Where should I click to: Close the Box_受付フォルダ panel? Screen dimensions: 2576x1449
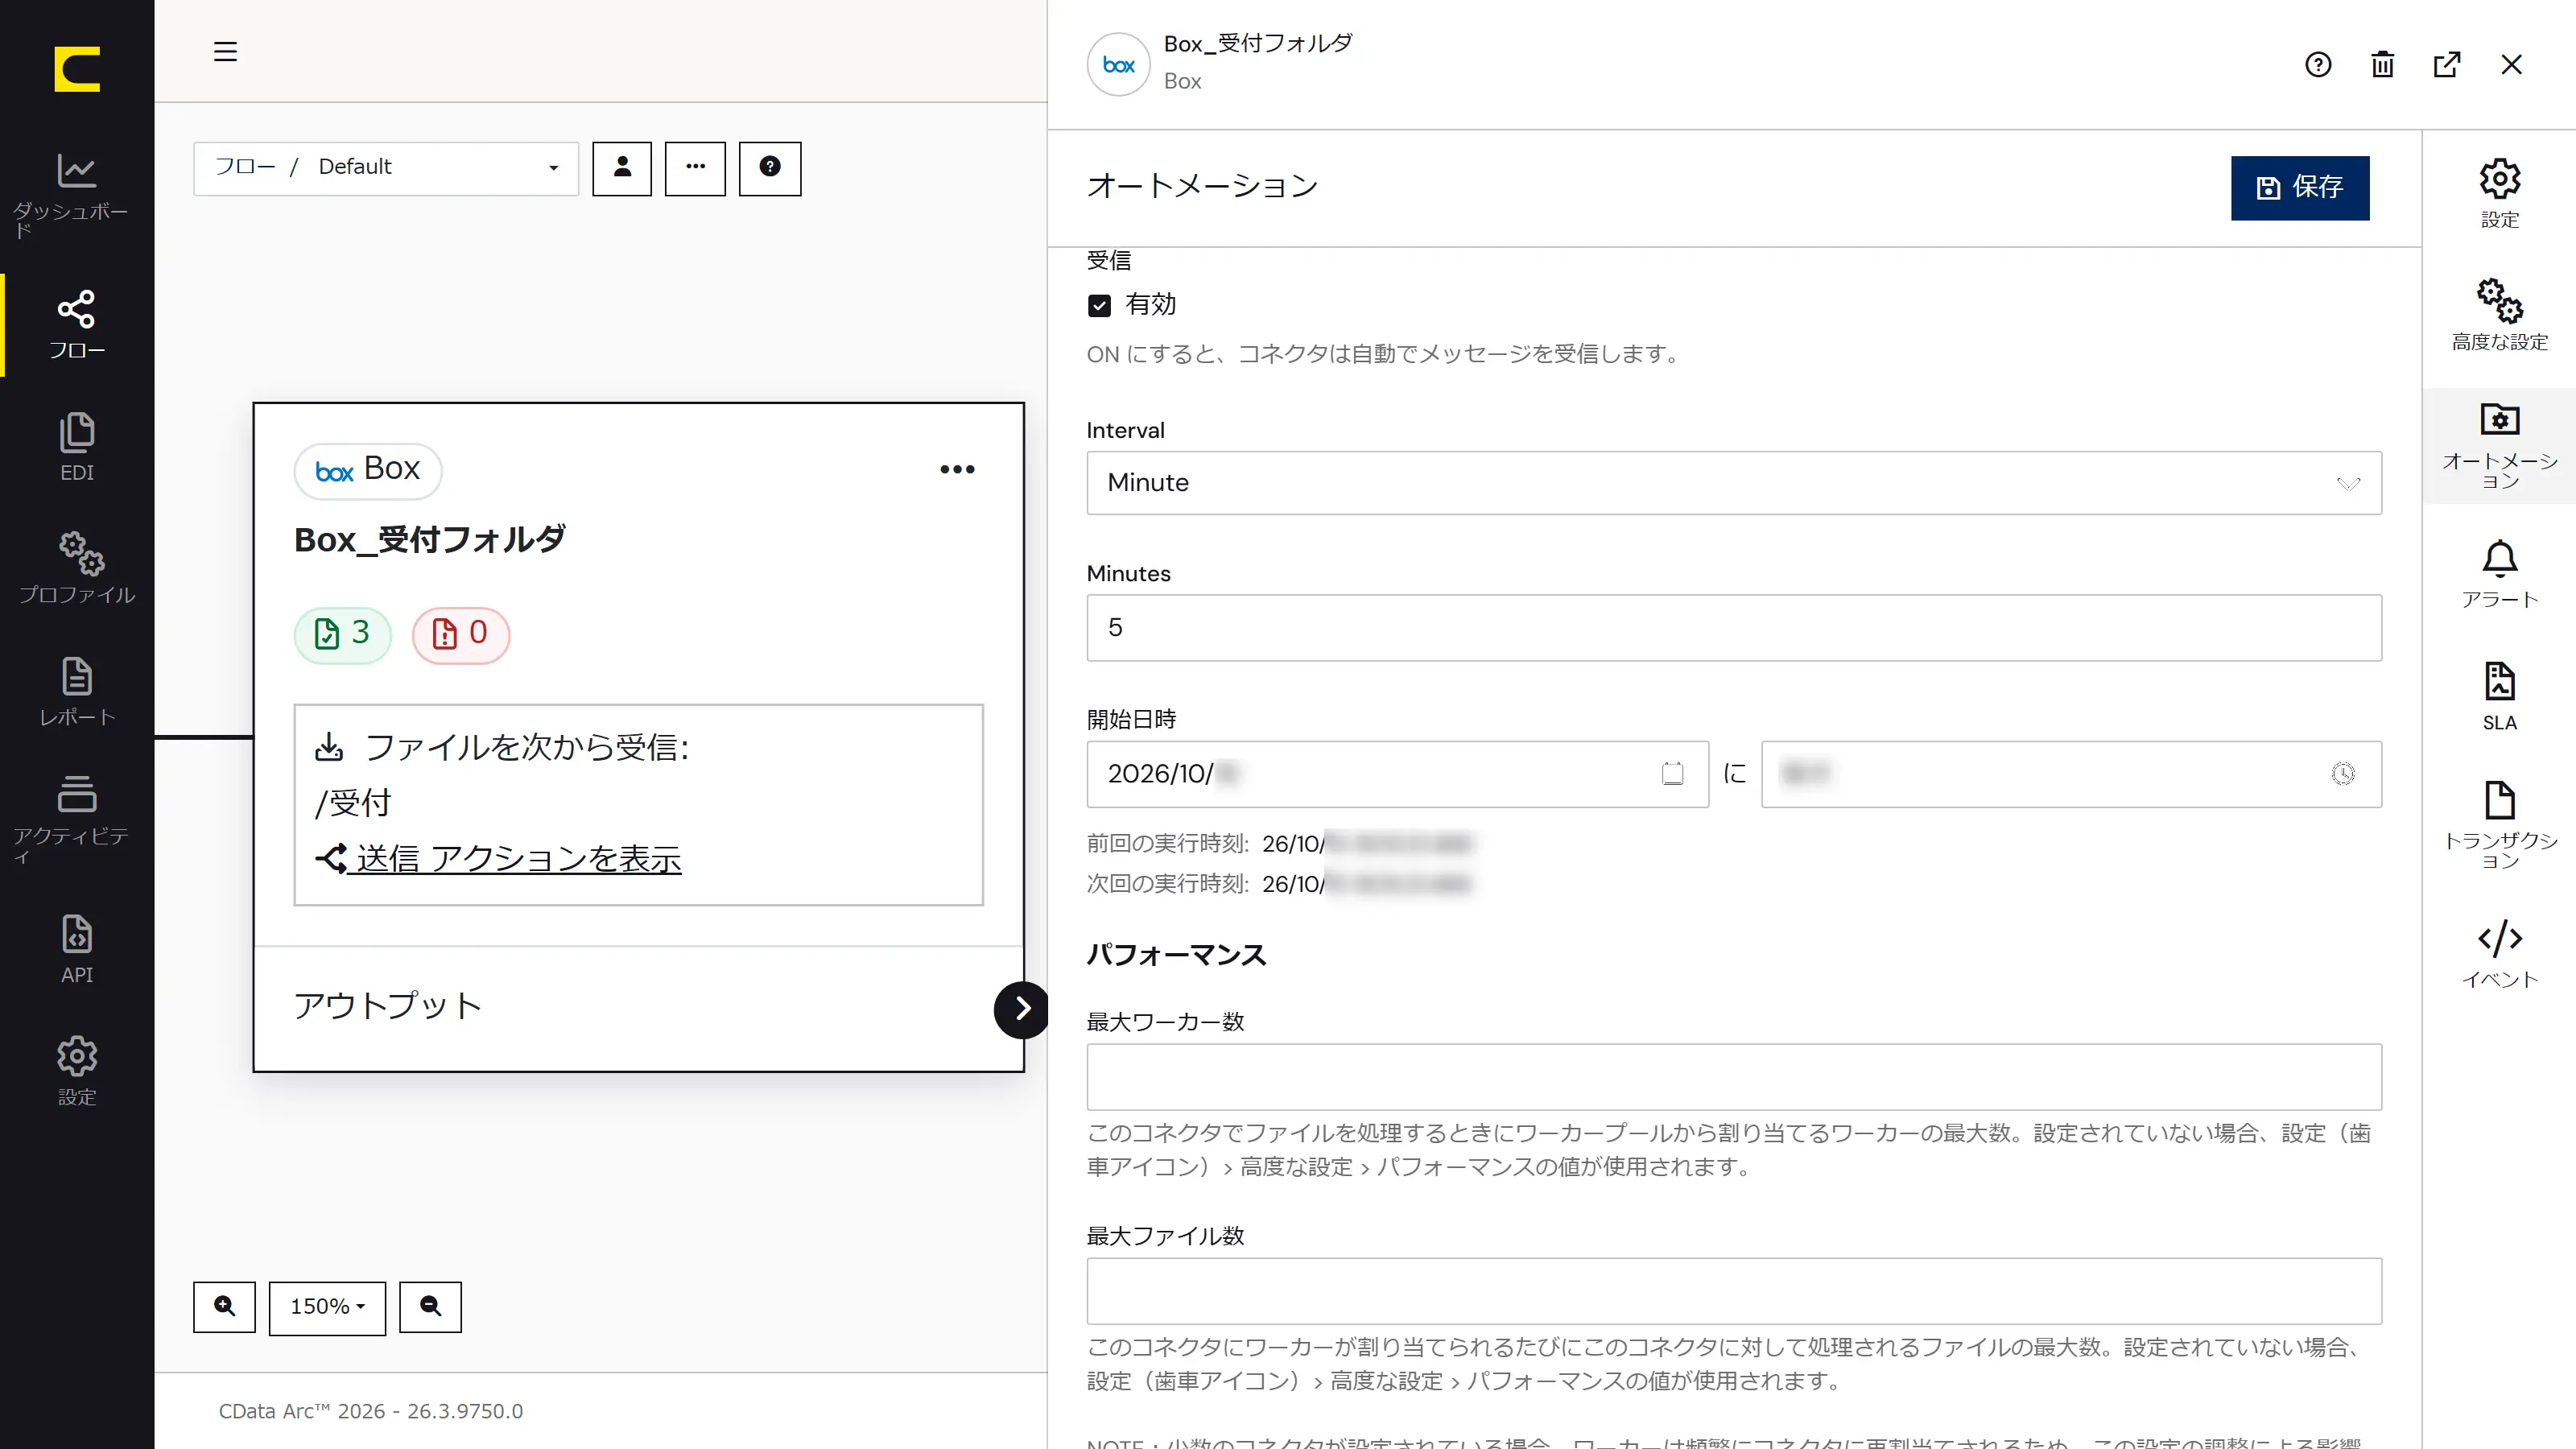(2511, 65)
